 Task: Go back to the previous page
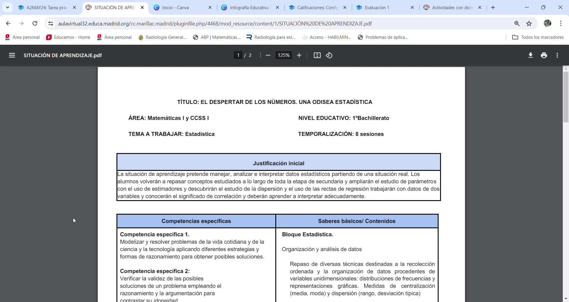tap(8, 23)
